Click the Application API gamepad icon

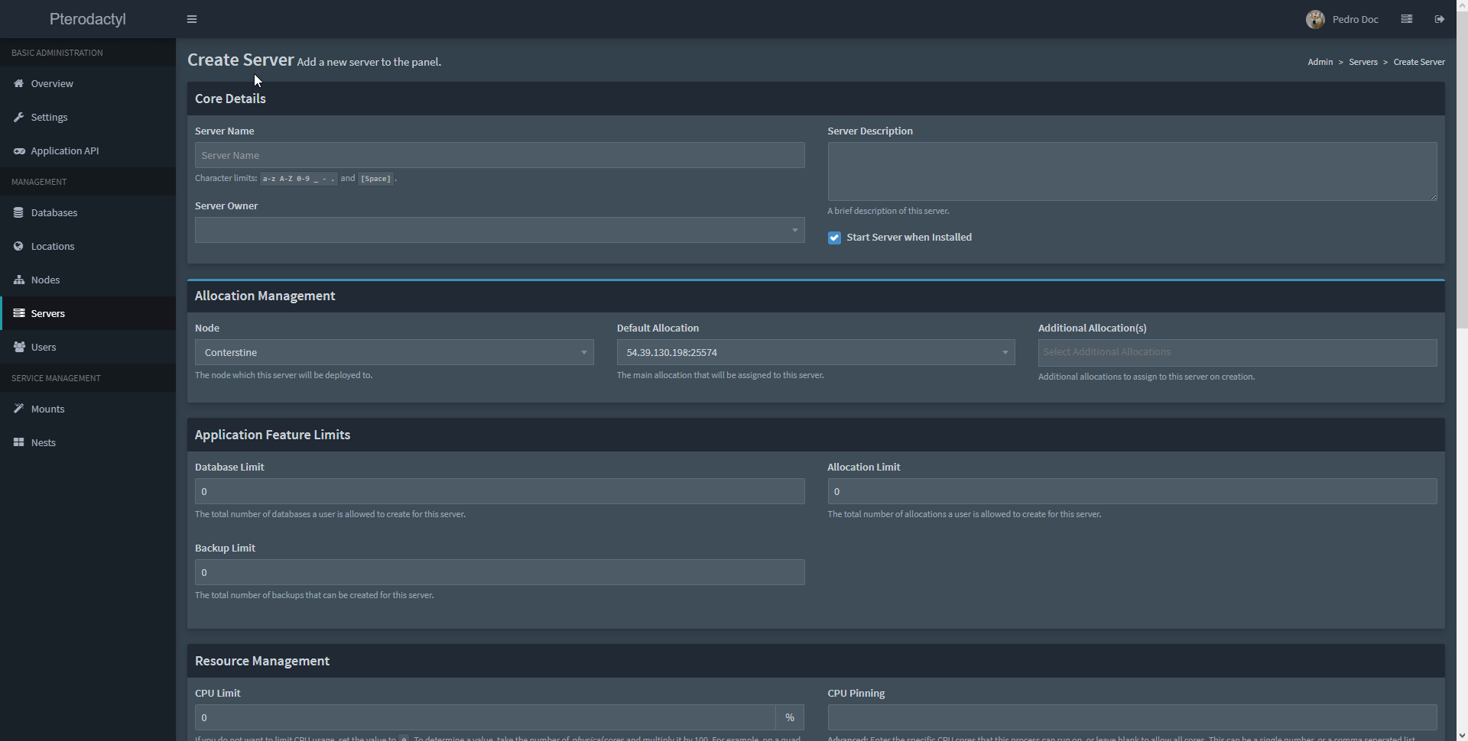click(19, 150)
